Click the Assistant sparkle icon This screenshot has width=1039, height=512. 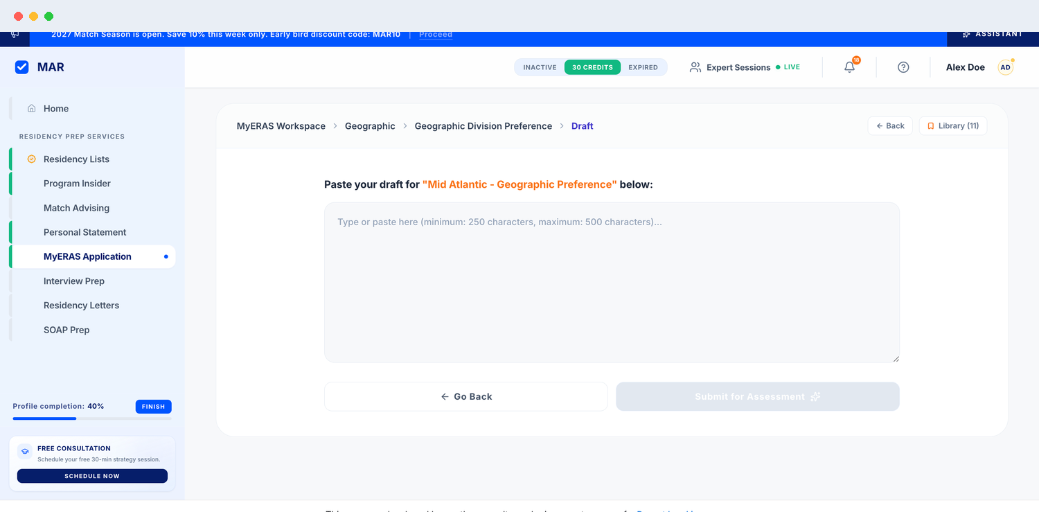[x=966, y=34]
